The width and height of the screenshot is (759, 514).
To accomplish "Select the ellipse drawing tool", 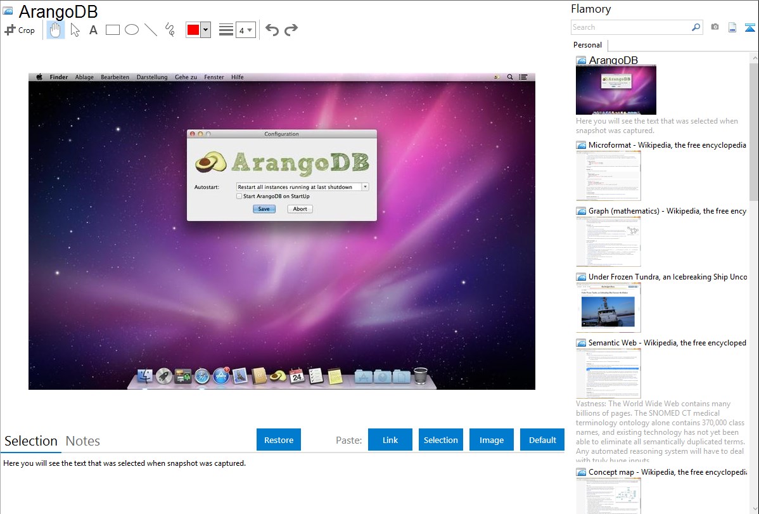I will click(132, 30).
